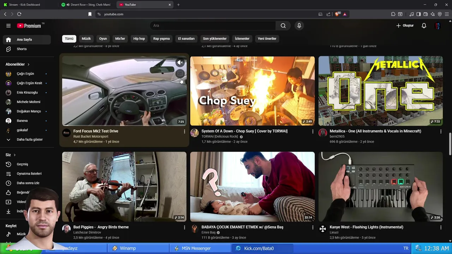
Task: Open the account avatar menu
Action: pos(438,26)
